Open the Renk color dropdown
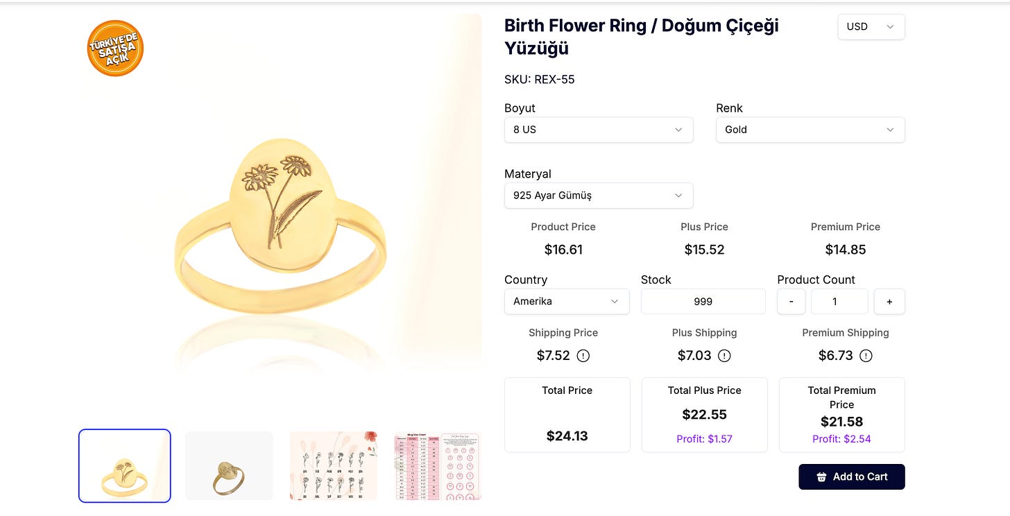Image resolution: width=1010 pixels, height=516 pixels. click(810, 130)
